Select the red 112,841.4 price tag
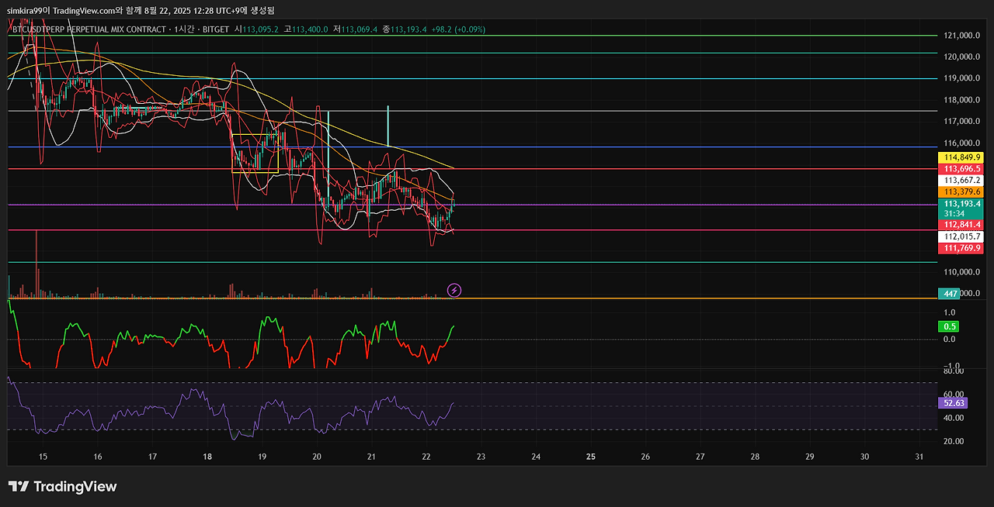 962,225
